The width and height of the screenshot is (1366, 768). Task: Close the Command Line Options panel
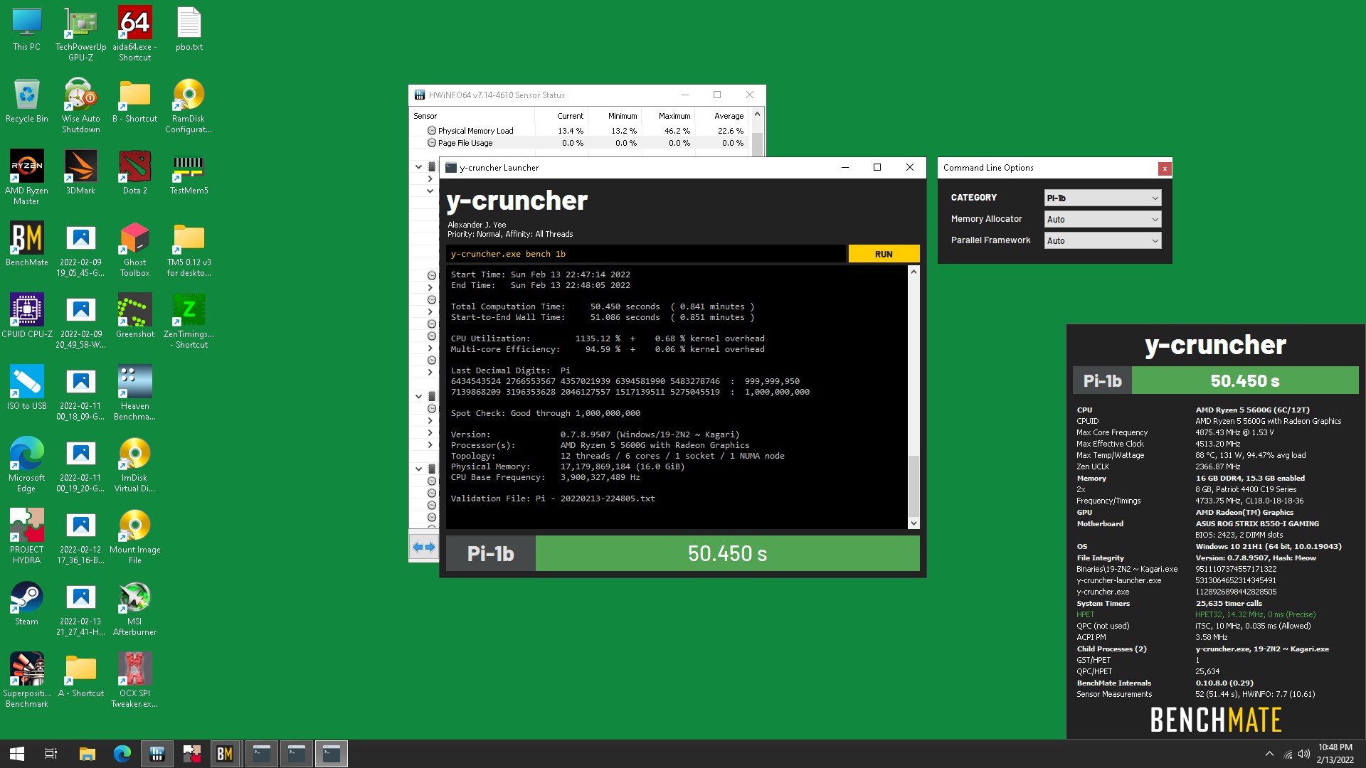coord(1164,169)
